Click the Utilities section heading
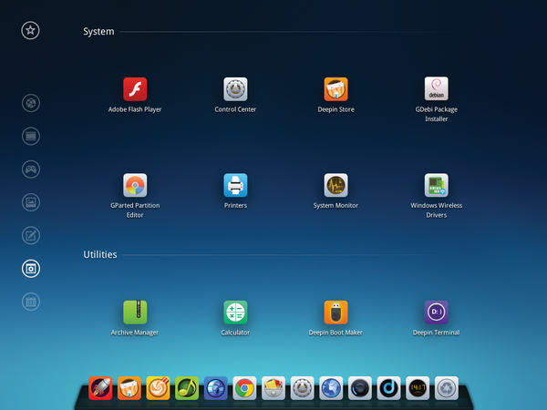The width and height of the screenshot is (547, 410). [100, 254]
